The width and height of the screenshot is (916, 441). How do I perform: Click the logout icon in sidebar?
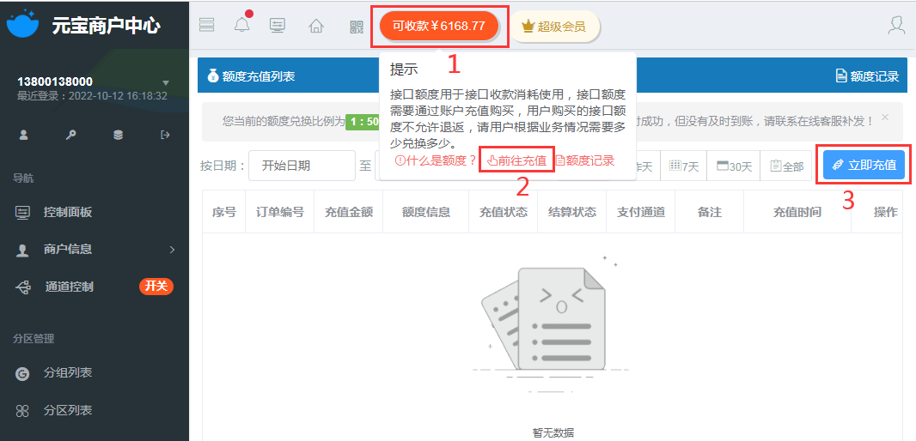[x=165, y=135]
